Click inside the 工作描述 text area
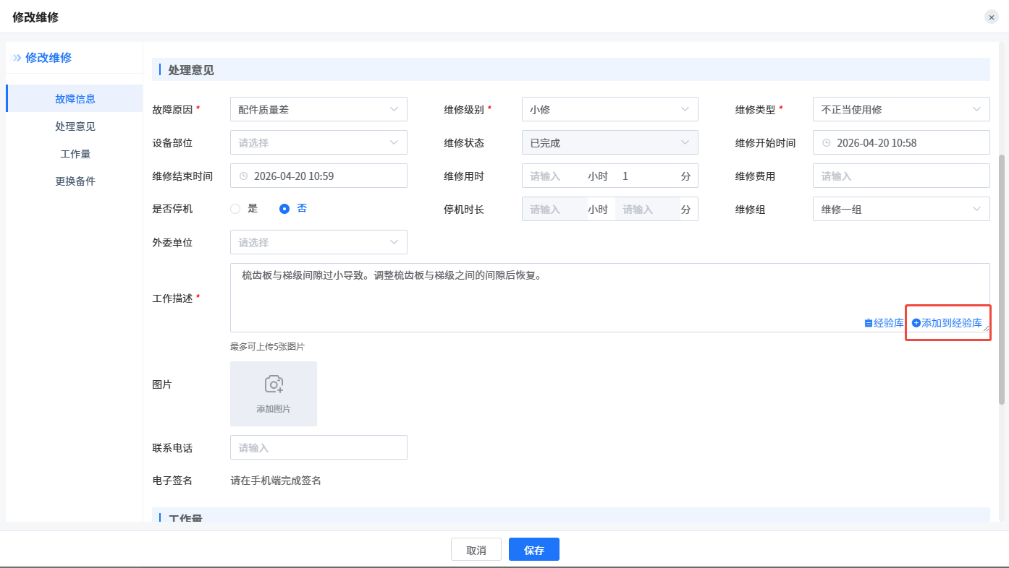The height and width of the screenshot is (568, 1009). tap(609, 298)
